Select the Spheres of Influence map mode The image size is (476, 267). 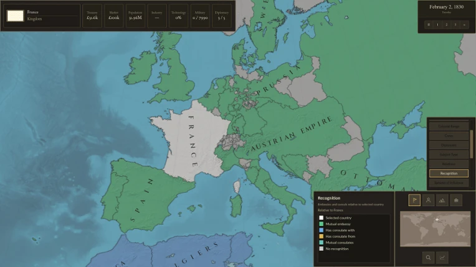point(449,183)
